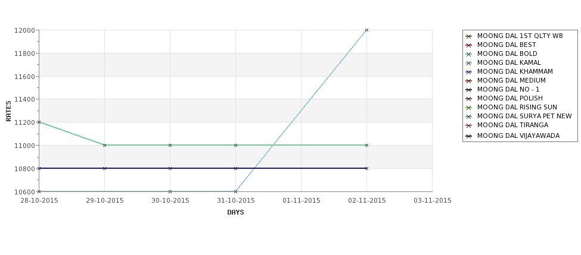Select the MOONG DAL VIJAYAWADA legend label
The height and width of the screenshot is (255, 581).
click(518, 136)
